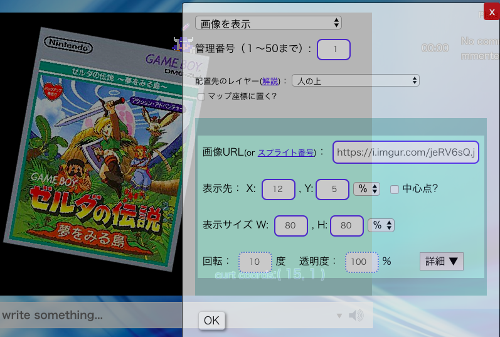Click the small pixel character sprite

tap(183, 43)
